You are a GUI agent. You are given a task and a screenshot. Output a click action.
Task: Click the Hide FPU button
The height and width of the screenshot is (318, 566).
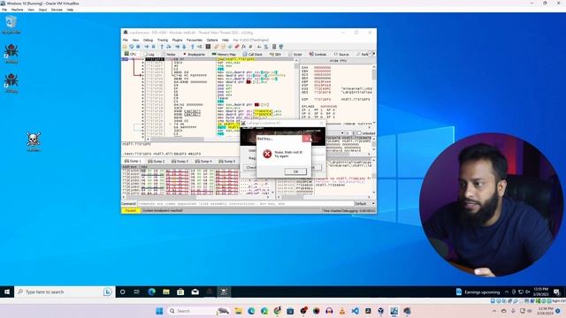coord(338,61)
